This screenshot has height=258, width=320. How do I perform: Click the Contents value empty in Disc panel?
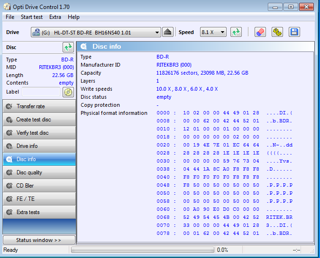(x=66, y=83)
